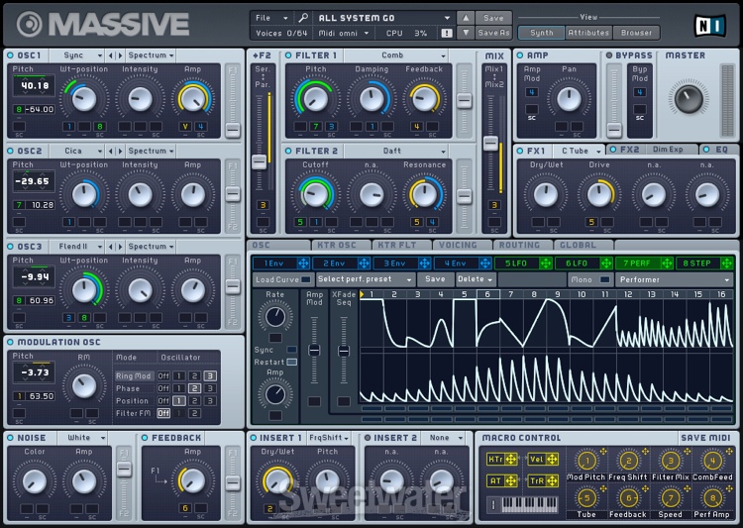Click the Native Instruments NI logo

(709, 26)
